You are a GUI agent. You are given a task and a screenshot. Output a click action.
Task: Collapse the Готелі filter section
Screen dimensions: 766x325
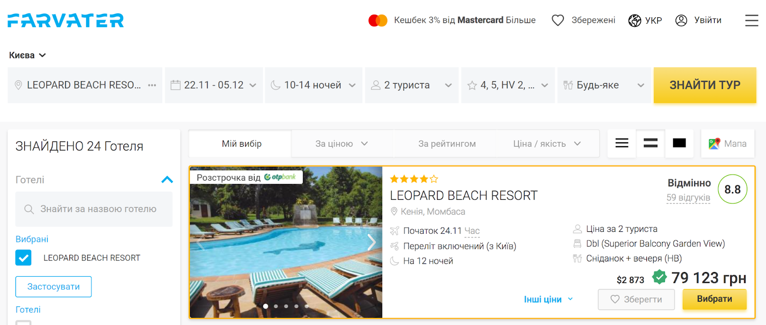(x=167, y=180)
